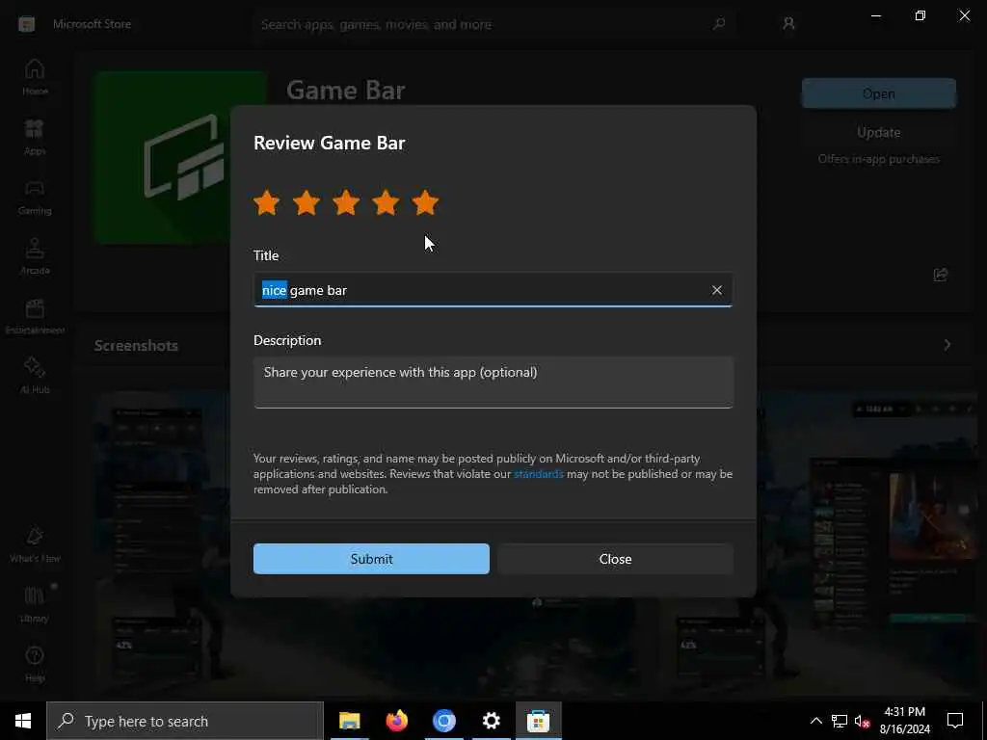The height and width of the screenshot is (740, 987).
Task: Set rating to four stars
Action: point(386,202)
